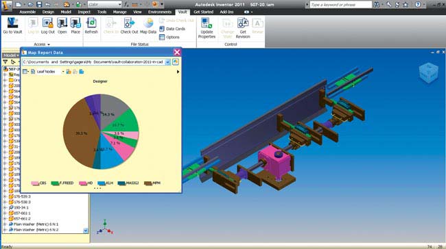Expand the report path dropdown arrow
Image resolution: width=446 pixels, height=249 pixels.
click(167, 62)
